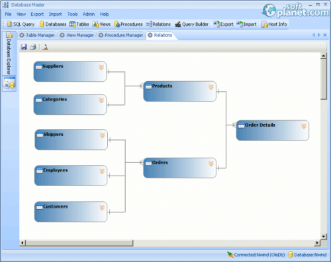
Task: Open the Admin menu
Action: 89,14
